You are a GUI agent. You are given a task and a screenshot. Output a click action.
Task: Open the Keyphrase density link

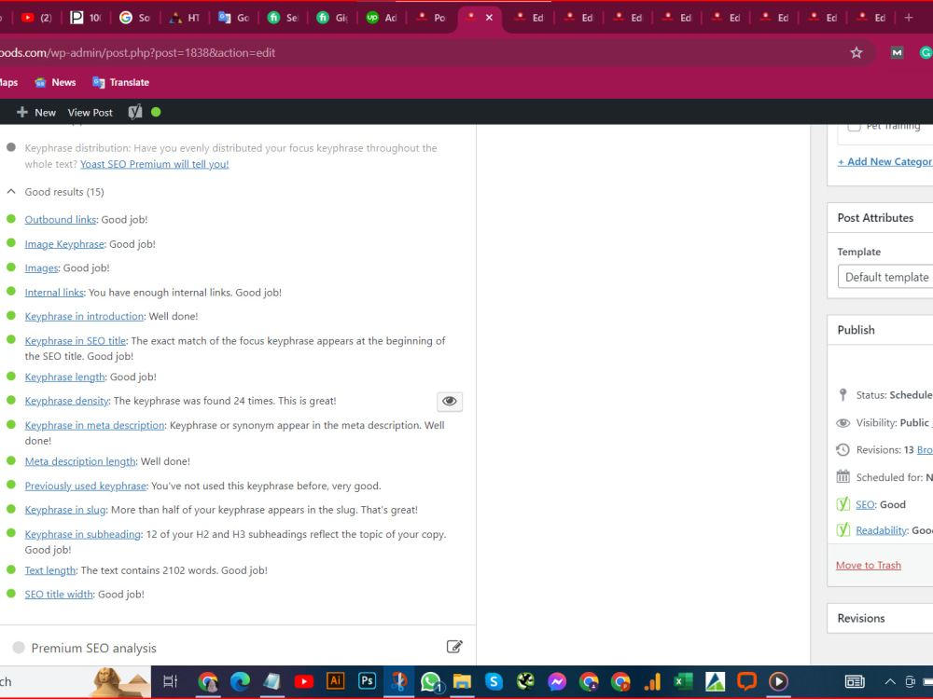[66, 401]
